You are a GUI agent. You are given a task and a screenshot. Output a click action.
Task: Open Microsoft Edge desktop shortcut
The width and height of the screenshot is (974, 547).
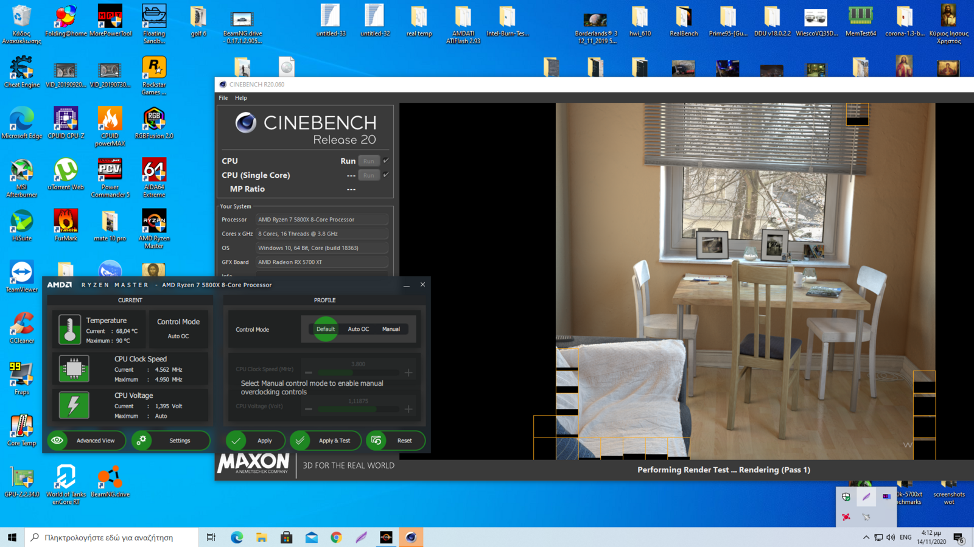click(x=22, y=123)
